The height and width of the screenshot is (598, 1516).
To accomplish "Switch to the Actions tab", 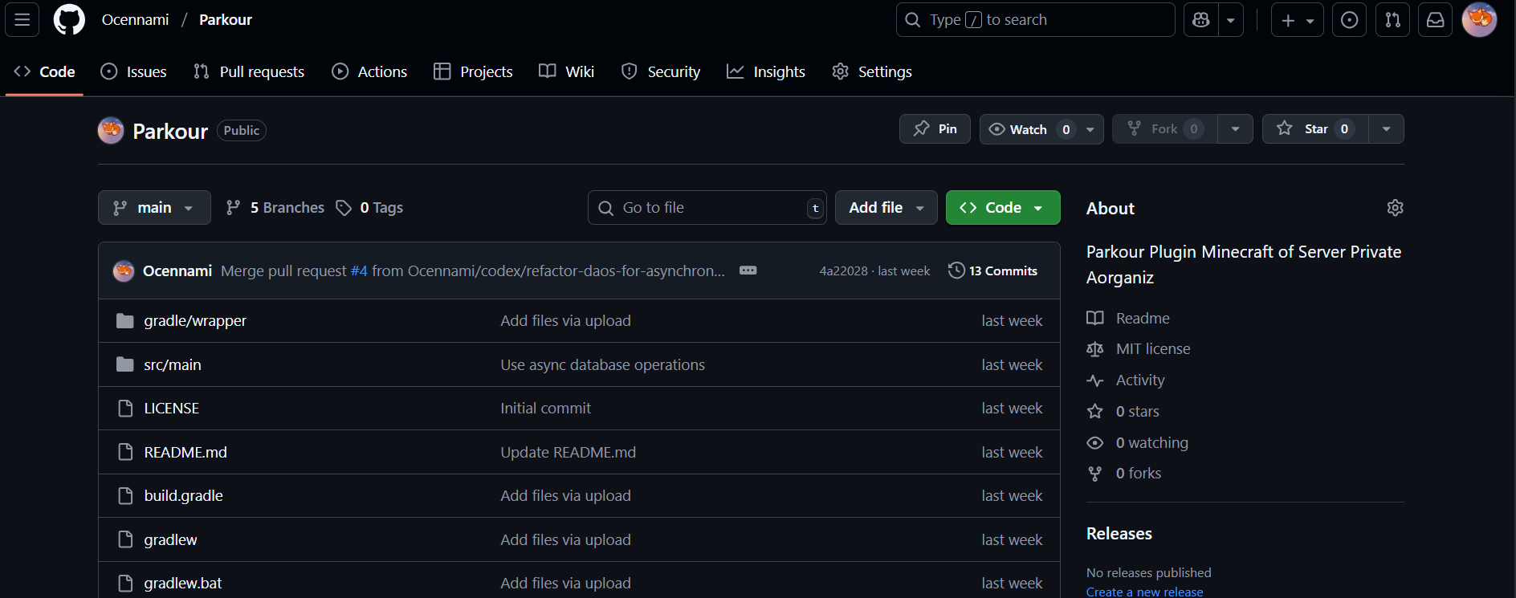I will tap(369, 71).
